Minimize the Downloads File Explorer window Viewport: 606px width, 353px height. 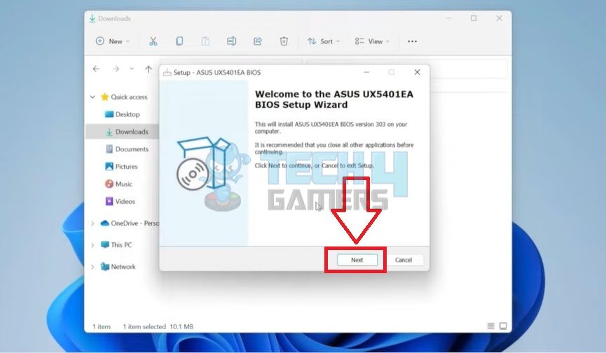point(448,18)
